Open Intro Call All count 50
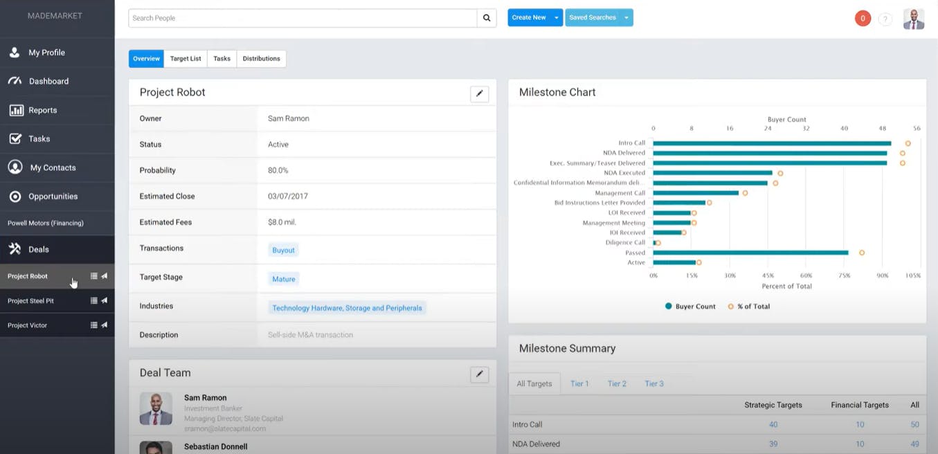Image resolution: width=938 pixels, height=454 pixels. [x=915, y=424]
